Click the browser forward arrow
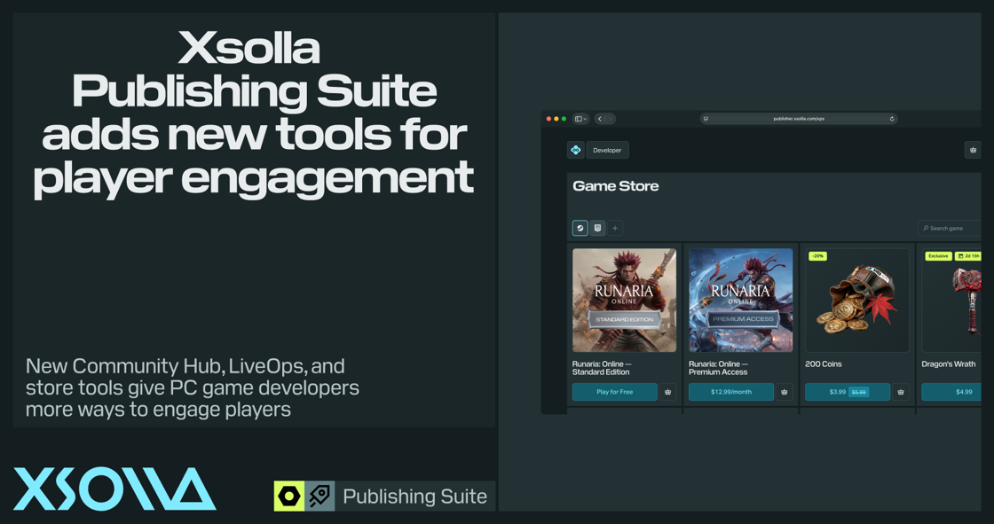The width and height of the screenshot is (994, 524). (609, 119)
